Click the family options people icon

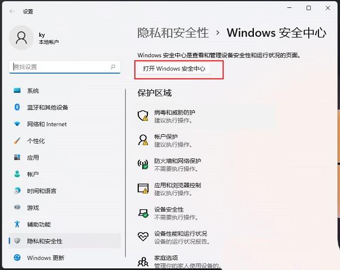coord(143,261)
